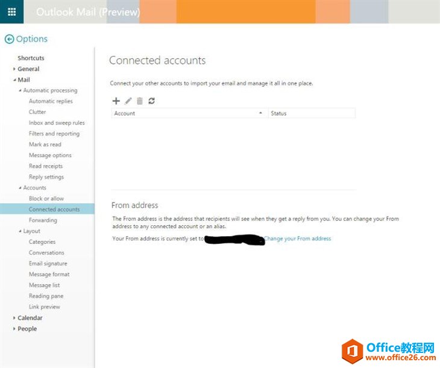Select Connected accounts item
This screenshot has height=368, width=440.
[47, 209]
